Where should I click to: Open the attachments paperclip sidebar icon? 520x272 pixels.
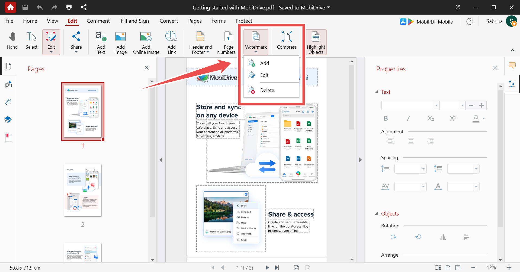point(8,102)
